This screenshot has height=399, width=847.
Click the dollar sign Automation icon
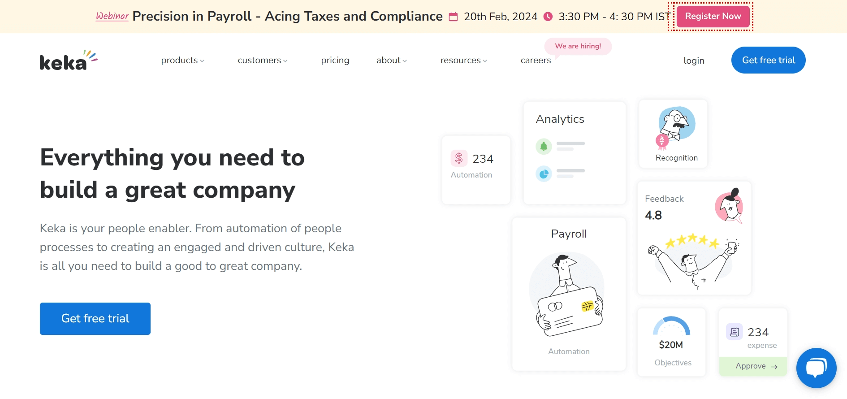(x=459, y=158)
